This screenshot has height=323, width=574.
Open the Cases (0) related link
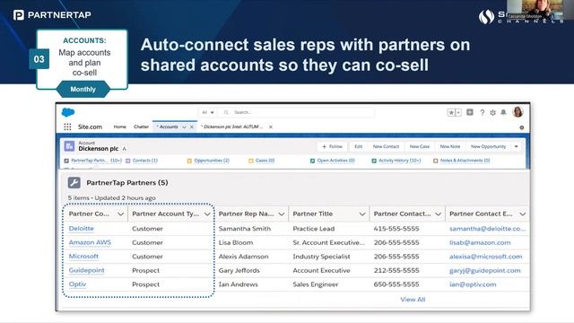point(265,161)
